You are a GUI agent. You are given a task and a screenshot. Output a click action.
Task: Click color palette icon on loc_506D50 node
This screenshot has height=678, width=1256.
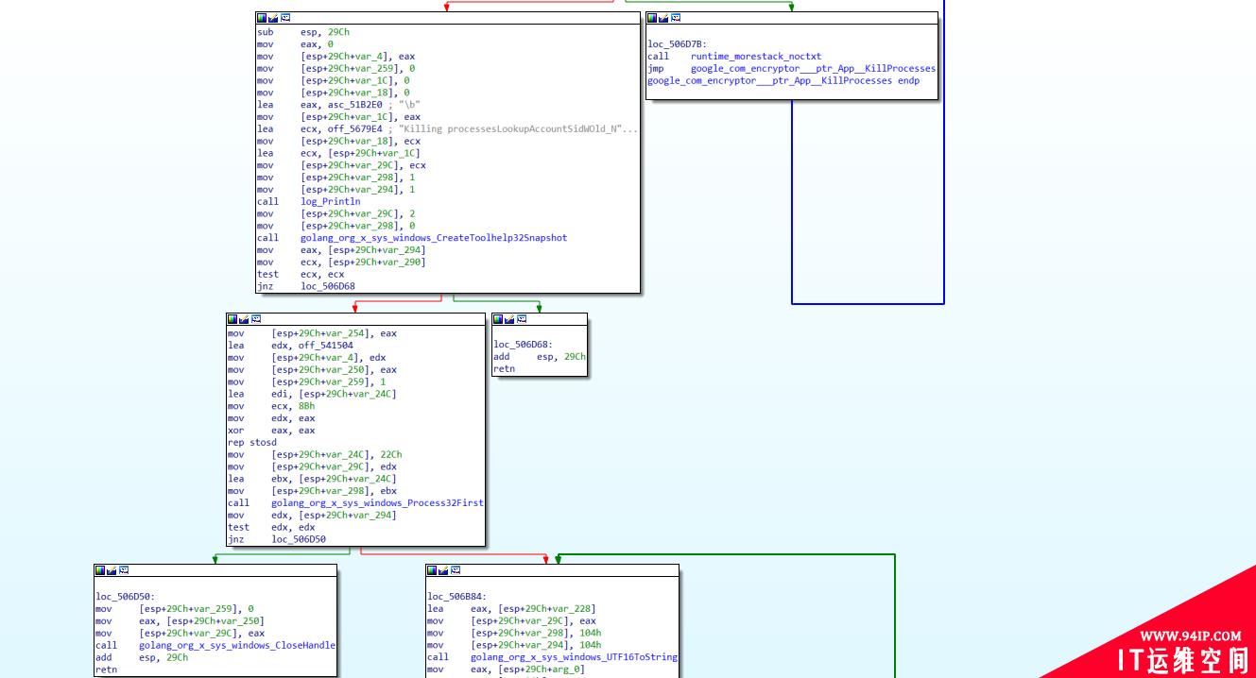[99, 570]
